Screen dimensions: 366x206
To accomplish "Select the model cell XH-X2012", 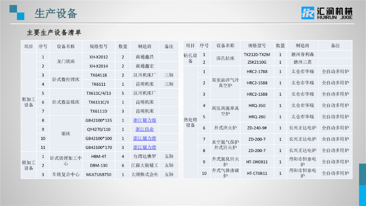I will [x=98, y=57].
